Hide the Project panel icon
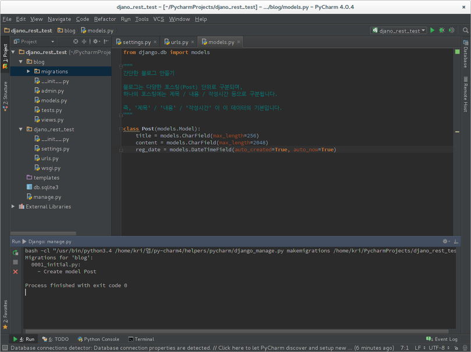This screenshot has height=352, width=471. click(106, 41)
